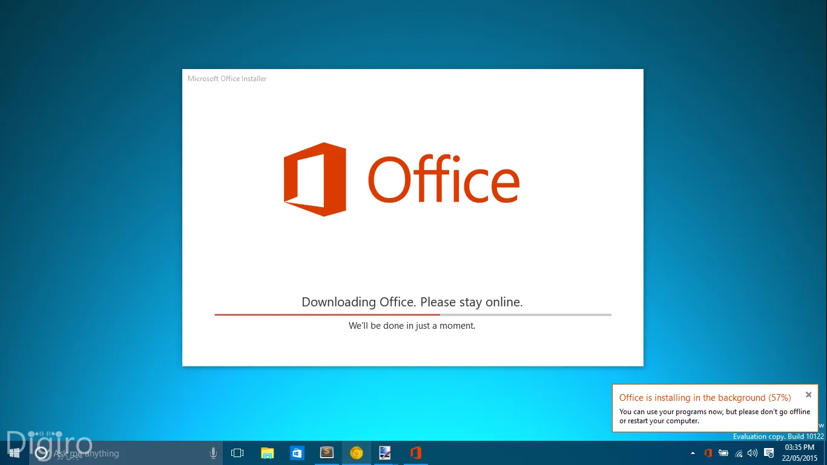Click the 'Microsoft Office Installer' window title
827x465 pixels.
(227, 79)
